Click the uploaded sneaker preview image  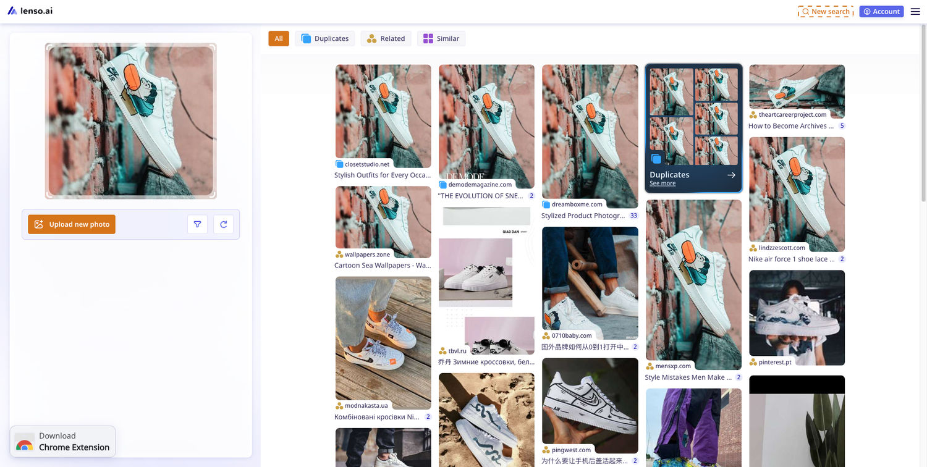[131, 121]
